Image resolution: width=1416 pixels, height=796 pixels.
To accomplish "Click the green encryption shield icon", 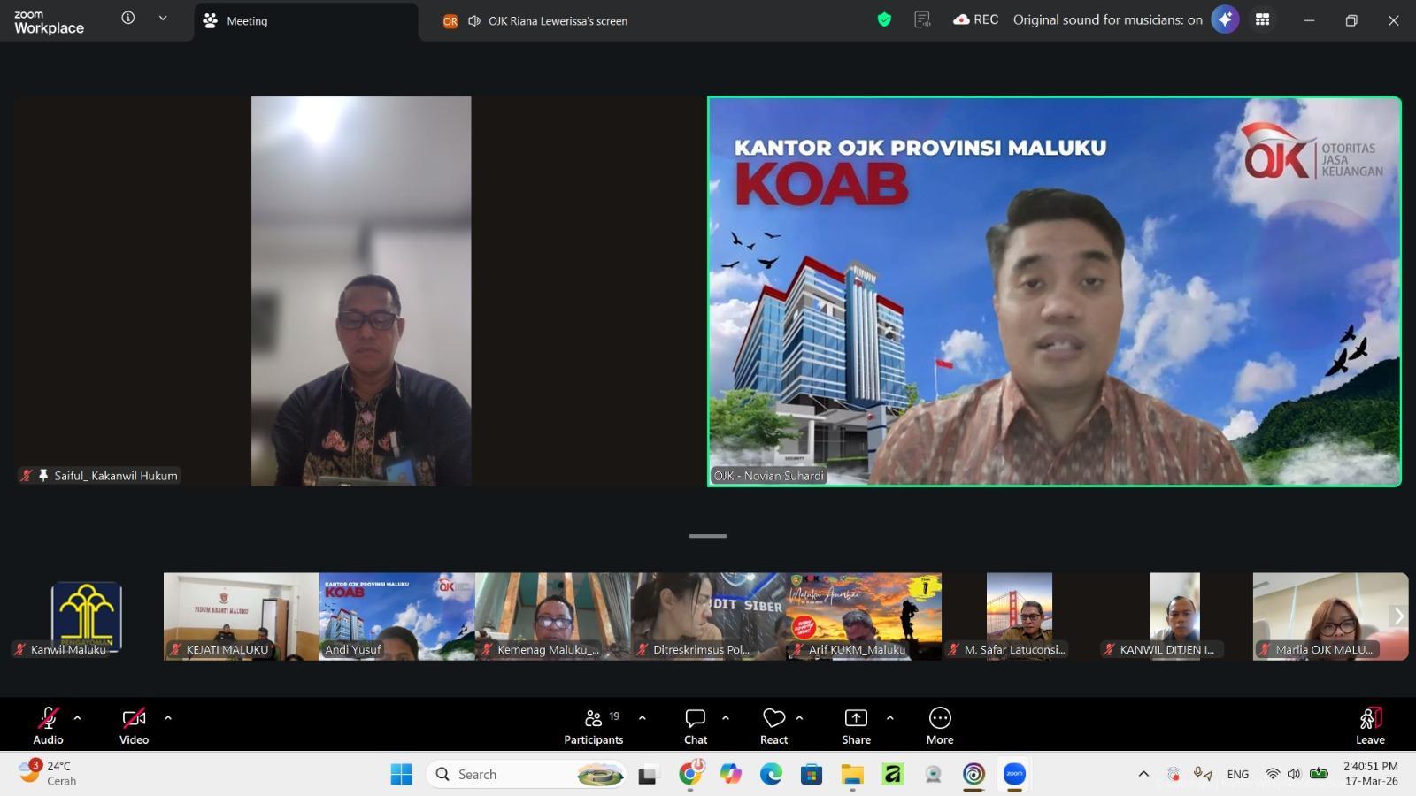I will click(884, 19).
